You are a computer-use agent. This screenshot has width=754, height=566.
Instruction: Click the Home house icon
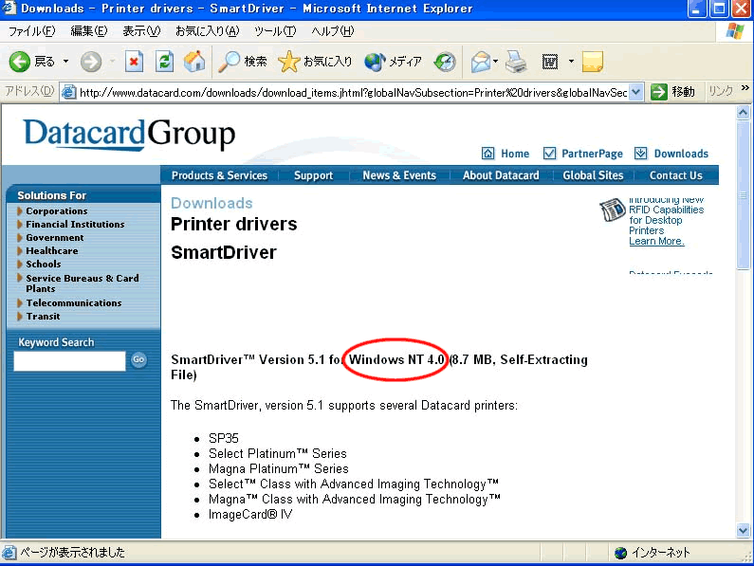click(487, 154)
